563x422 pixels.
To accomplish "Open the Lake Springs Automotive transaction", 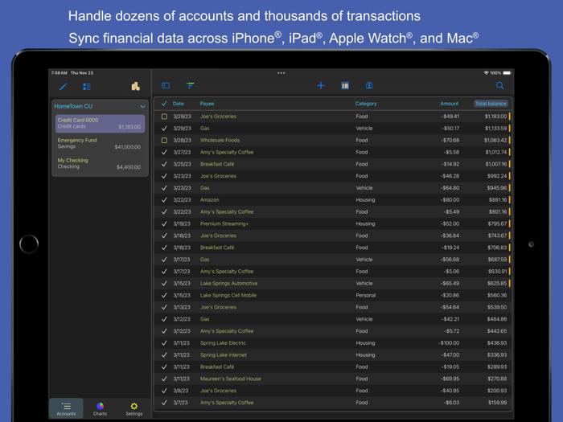I will point(332,284).
